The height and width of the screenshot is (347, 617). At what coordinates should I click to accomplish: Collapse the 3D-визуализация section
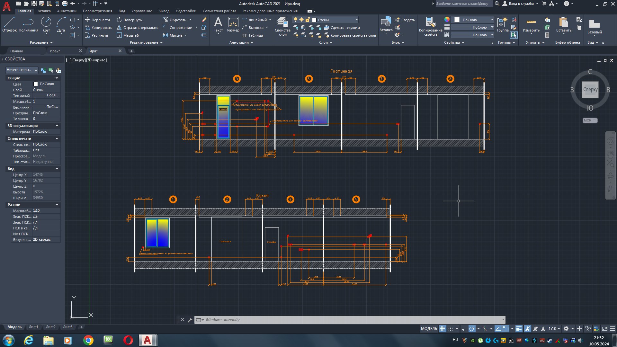tap(57, 126)
